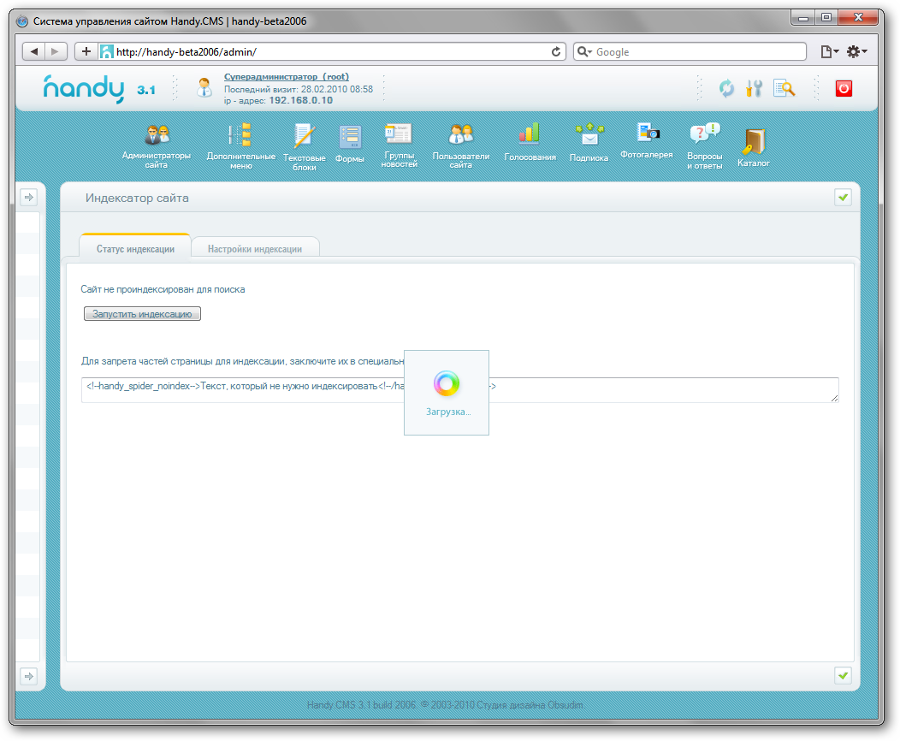Open Пользователи сайта module
Screen dimensions: 900x741
click(460, 136)
